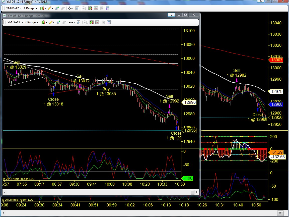Click the 10:00 time label on 7 Range axis
Image resolution: width=289 pixels, height=217 pixels.
110,184
